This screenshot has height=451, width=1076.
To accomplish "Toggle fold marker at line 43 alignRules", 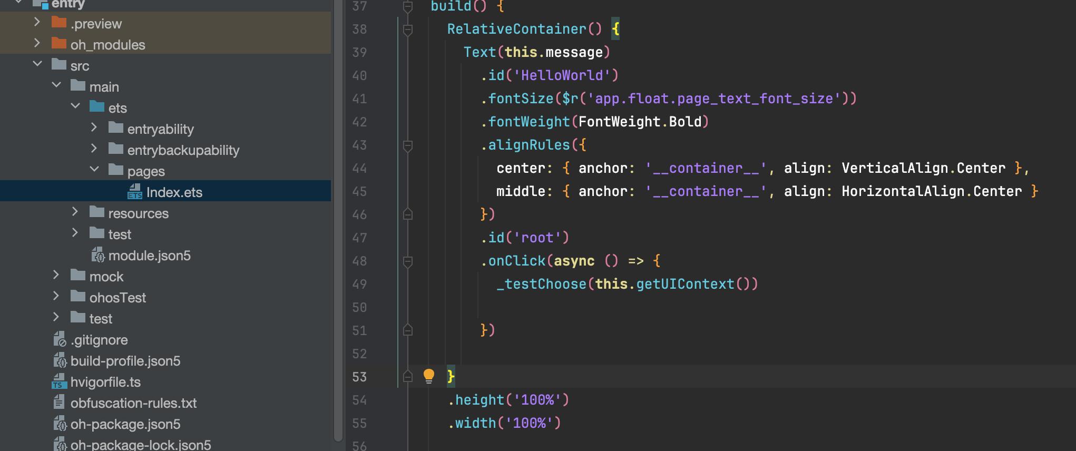I will pos(407,145).
